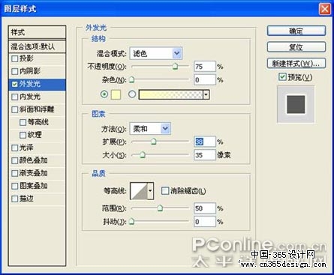Open the 方法 technique dropdown
The image size is (334, 275).
point(150,129)
